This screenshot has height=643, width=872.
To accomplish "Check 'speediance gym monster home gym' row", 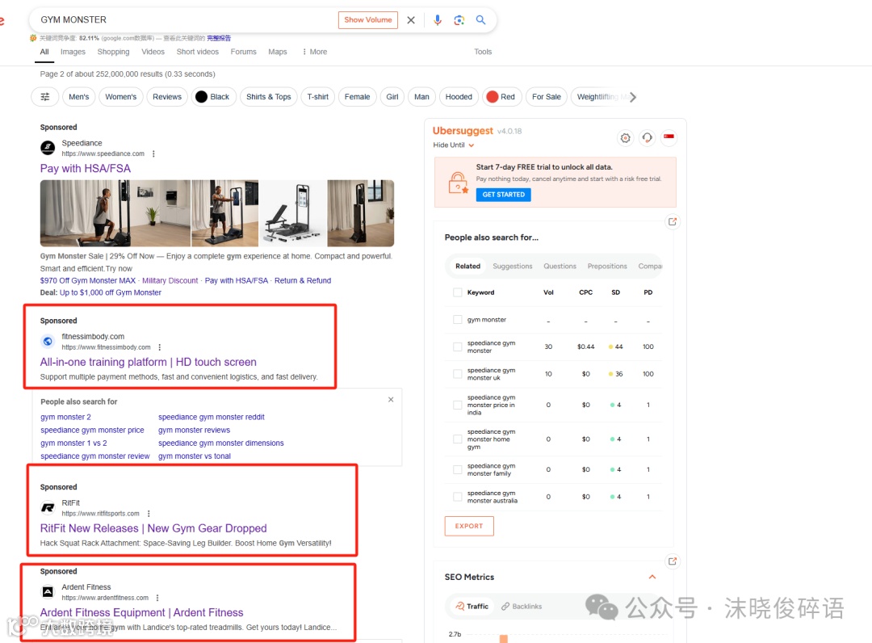I will coord(457,439).
